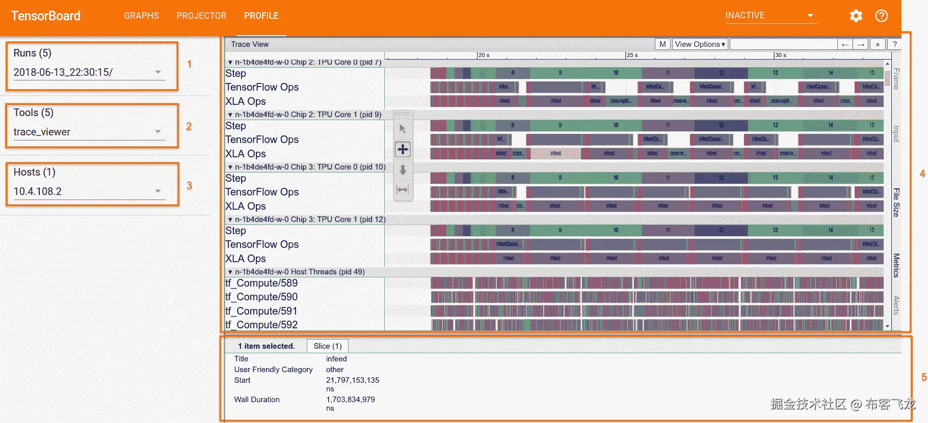This screenshot has width=928, height=423.
Task: Select the tf_Compute/592 thread row
Action: [x=261, y=325]
